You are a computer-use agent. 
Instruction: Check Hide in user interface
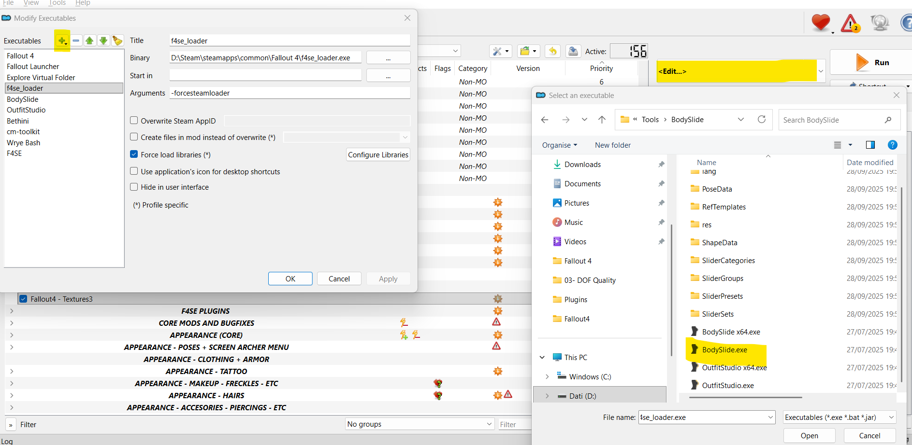[x=134, y=187]
